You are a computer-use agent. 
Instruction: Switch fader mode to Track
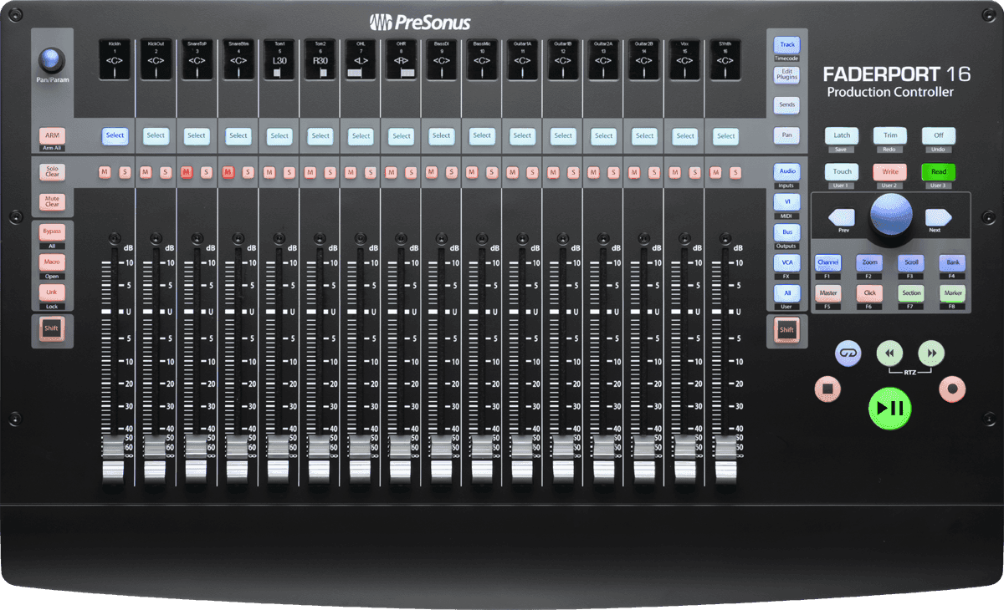tap(786, 45)
